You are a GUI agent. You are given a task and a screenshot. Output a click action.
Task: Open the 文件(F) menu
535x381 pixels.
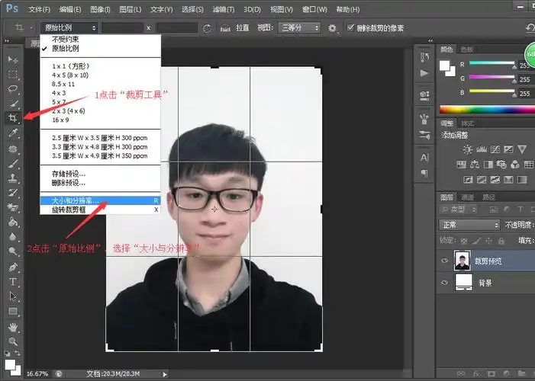[39, 9]
